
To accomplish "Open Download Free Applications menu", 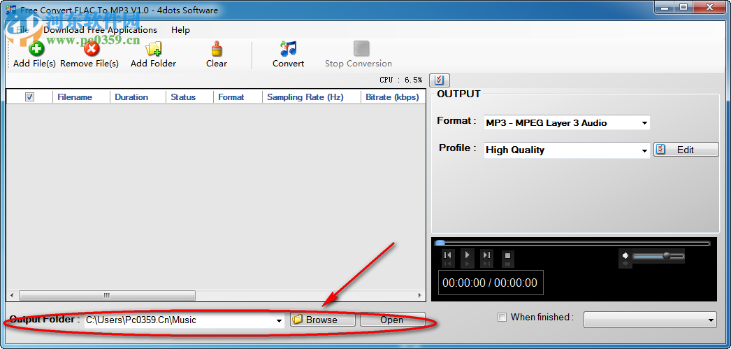I will 100,30.
